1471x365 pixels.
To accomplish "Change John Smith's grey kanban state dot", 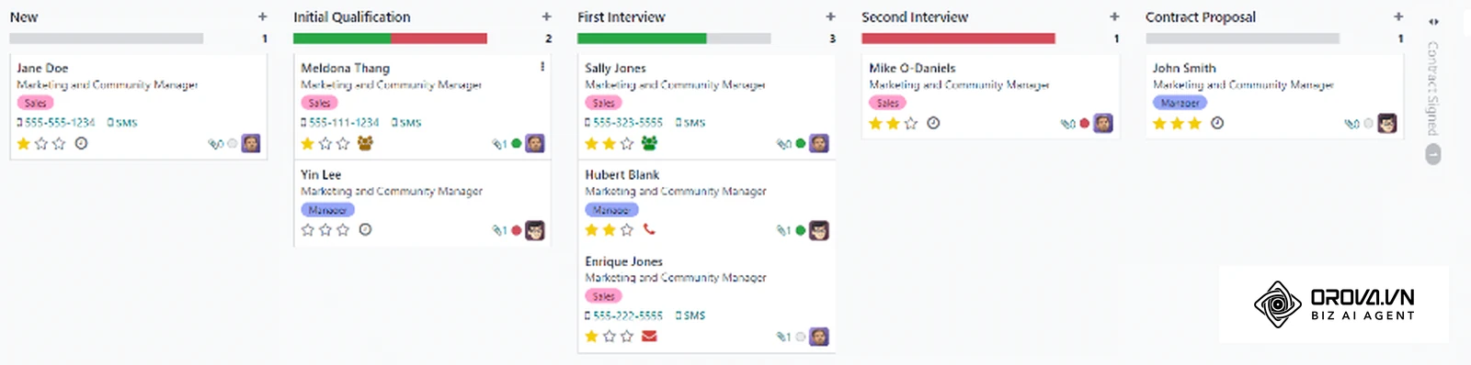I will tap(1369, 123).
